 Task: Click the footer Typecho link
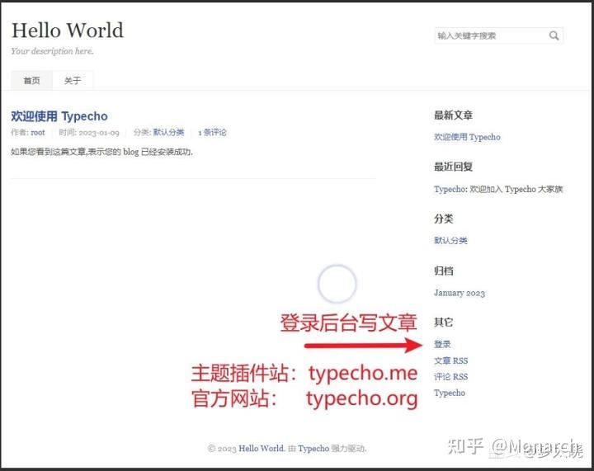click(x=313, y=448)
